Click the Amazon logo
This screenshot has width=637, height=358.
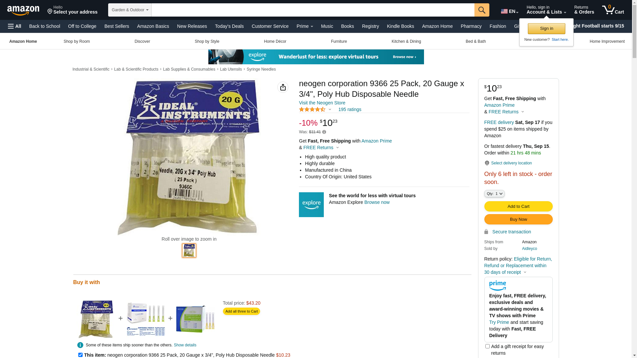23,10
